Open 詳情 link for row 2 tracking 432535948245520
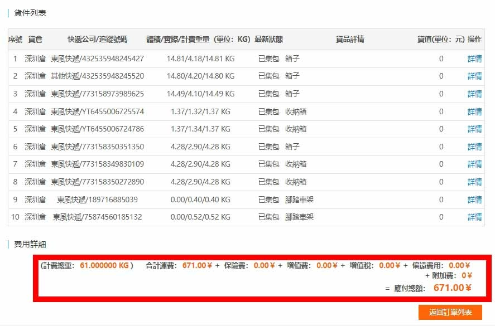The width and height of the screenshot is (495, 326). (474, 76)
